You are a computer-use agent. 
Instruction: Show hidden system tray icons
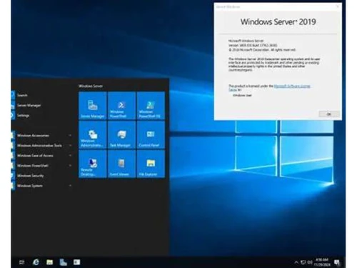296,262
